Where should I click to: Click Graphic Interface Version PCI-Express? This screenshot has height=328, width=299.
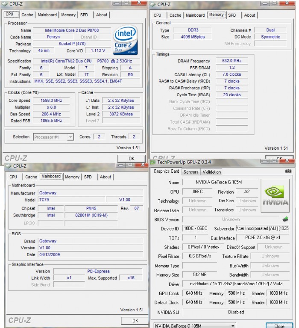(x=98, y=271)
